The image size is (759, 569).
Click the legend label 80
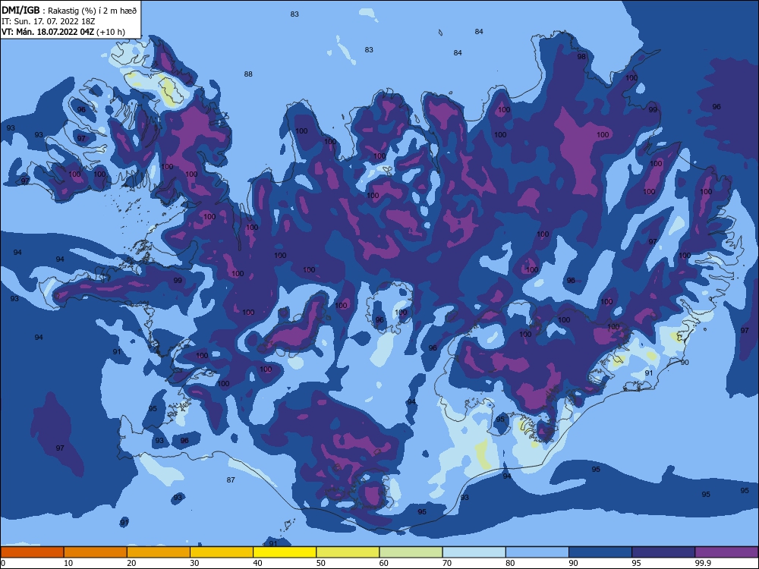click(510, 563)
